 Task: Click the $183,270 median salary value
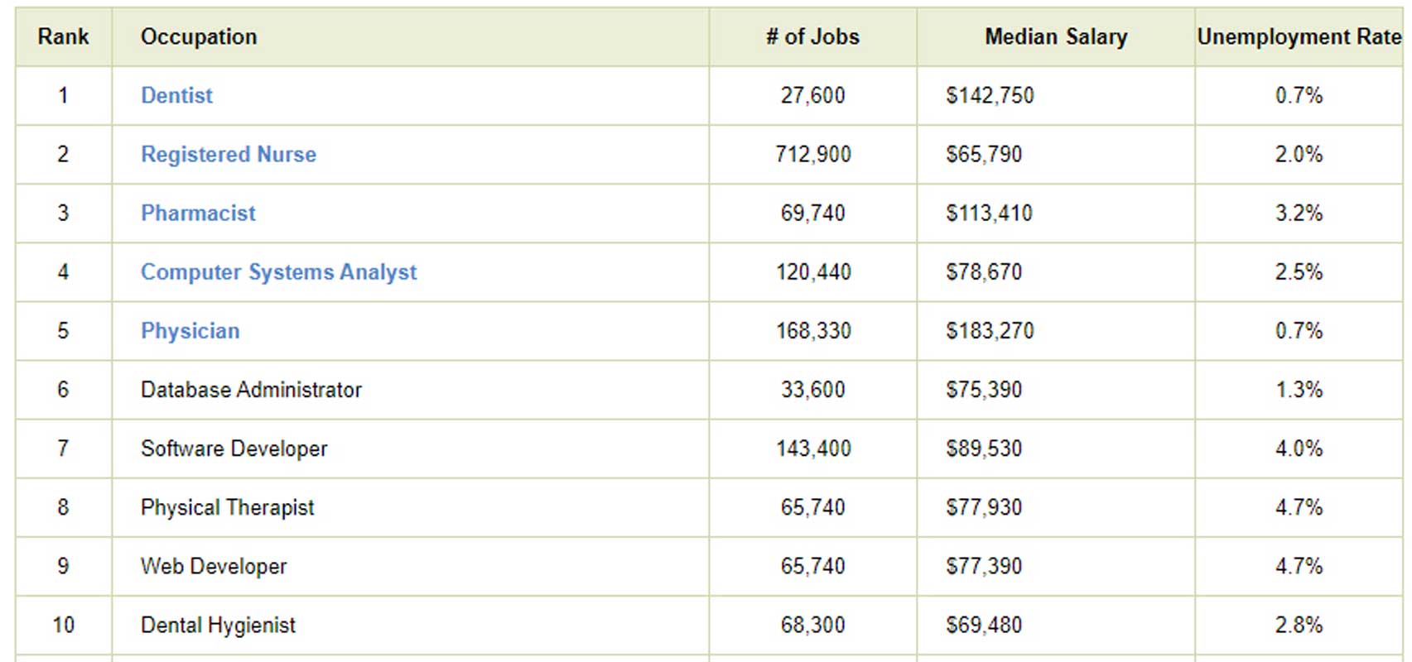(x=990, y=331)
